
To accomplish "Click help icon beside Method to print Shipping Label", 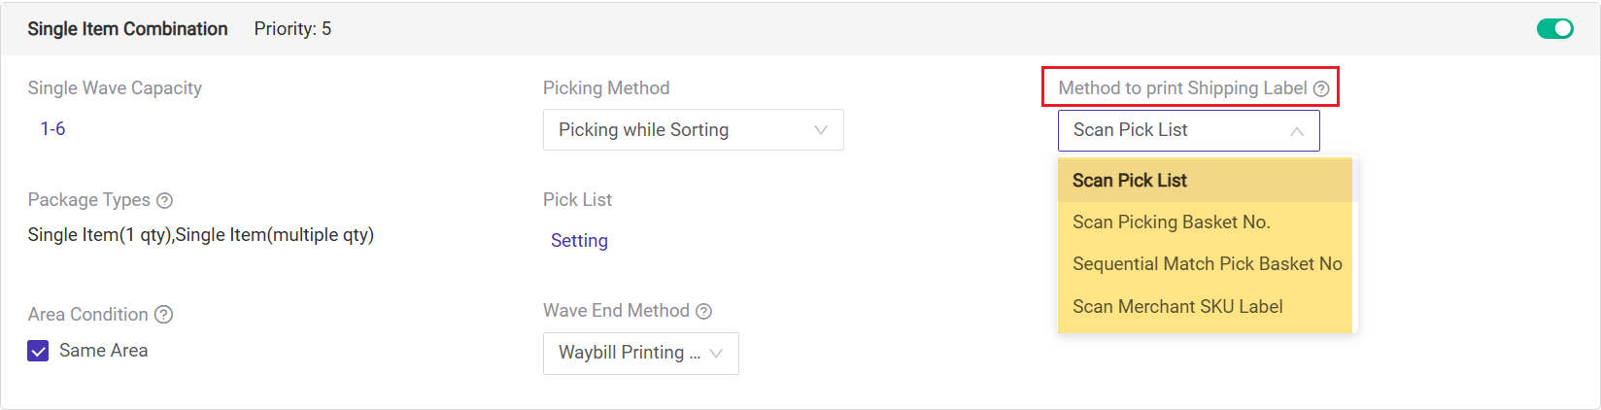I will pyautogui.click(x=1321, y=89).
